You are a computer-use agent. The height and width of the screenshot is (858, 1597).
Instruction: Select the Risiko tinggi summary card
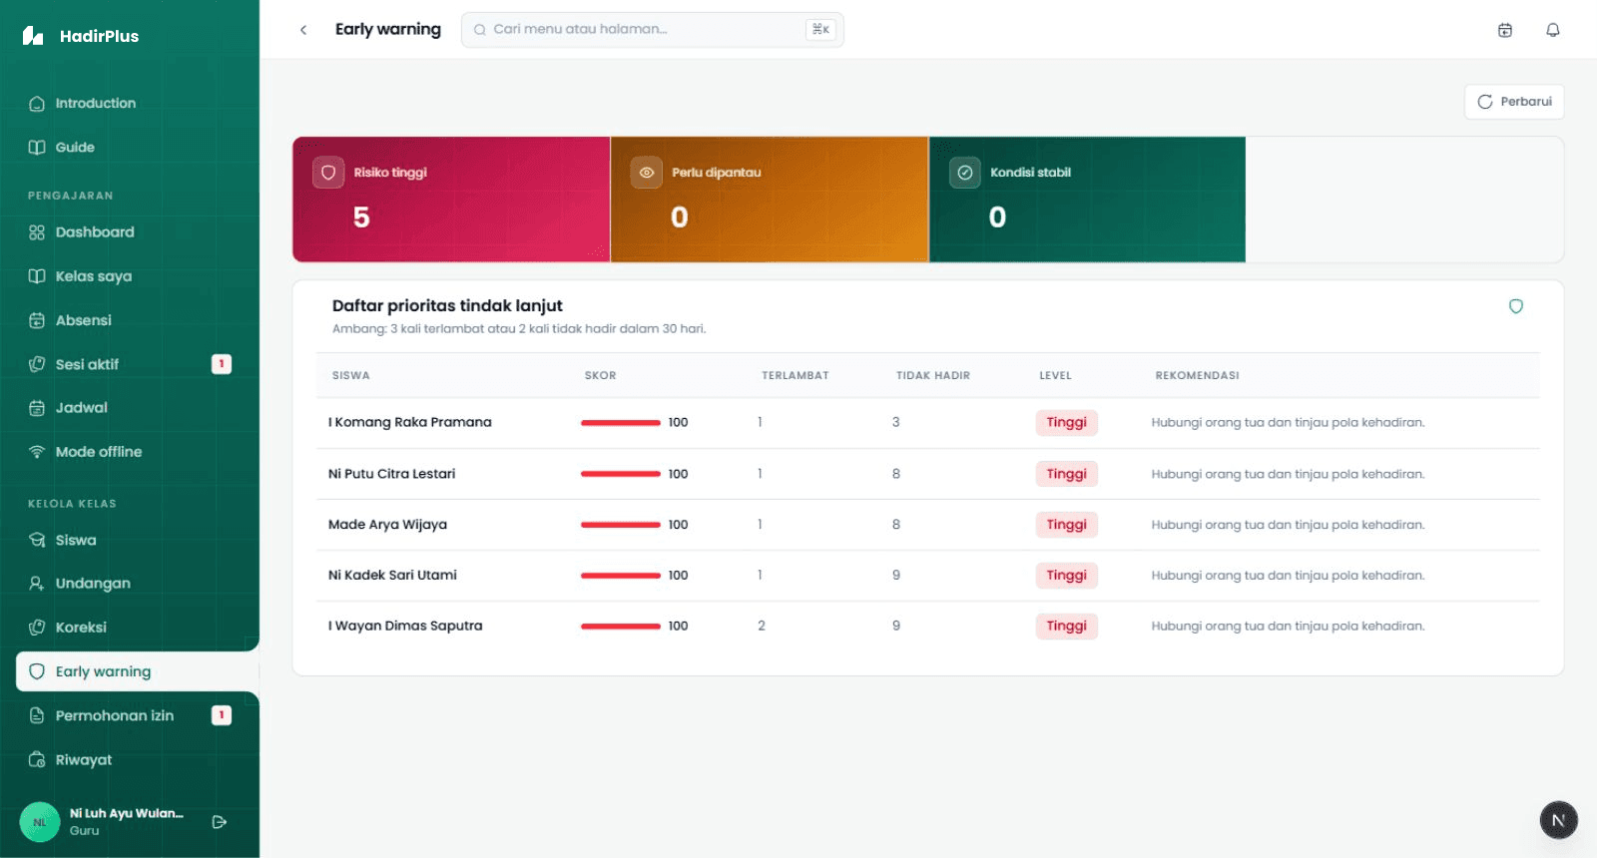tap(451, 200)
